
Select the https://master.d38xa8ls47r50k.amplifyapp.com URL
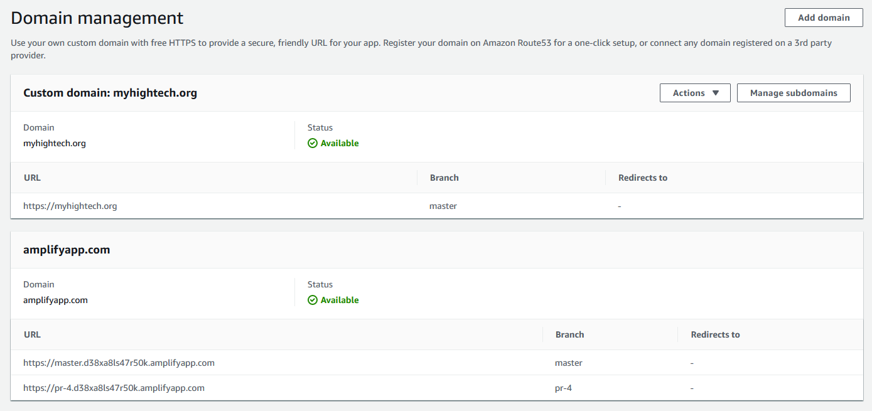coord(119,363)
